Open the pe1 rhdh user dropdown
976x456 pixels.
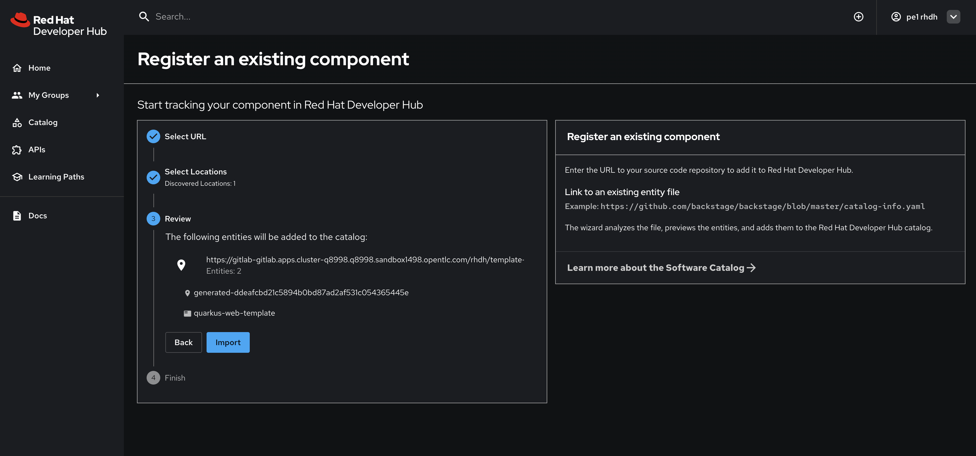point(954,17)
